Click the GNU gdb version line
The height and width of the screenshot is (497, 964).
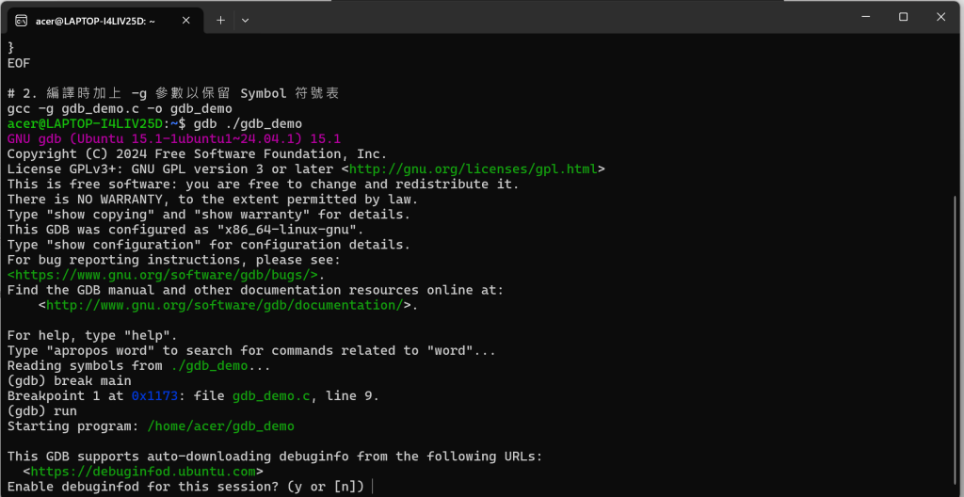coord(174,138)
